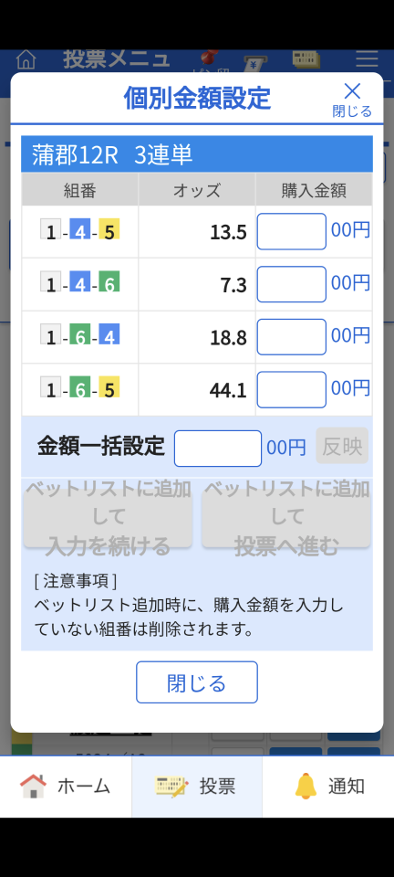This screenshot has height=877, width=394.
Task: Tap ベットリストに追加して投票へ進む button
Action: pyautogui.click(x=286, y=517)
